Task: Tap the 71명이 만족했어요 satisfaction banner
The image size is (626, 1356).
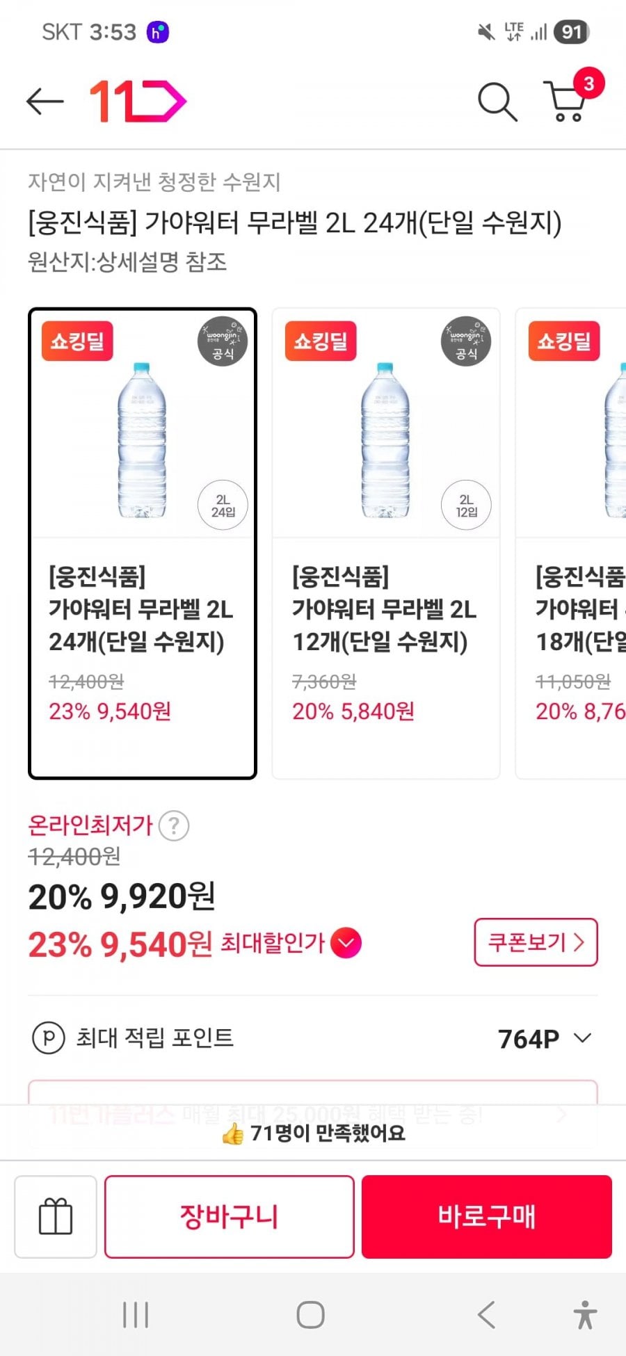Action: (x=313, y=1134)
